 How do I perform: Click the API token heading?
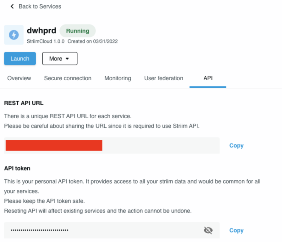17,168
